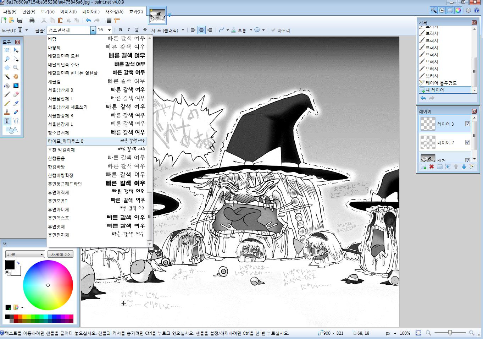Open the 보기(V) menu

click(48, 12)
